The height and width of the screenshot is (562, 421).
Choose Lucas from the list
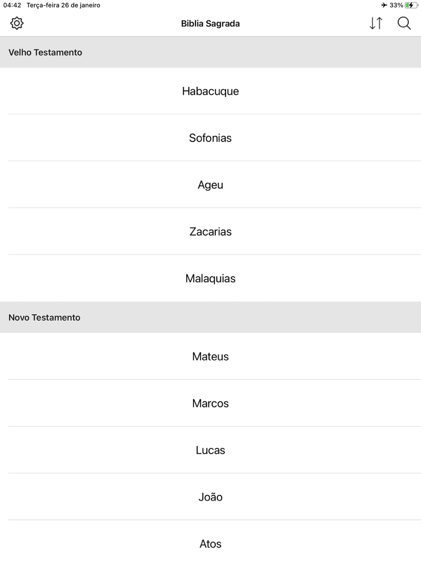click(210, 450)
